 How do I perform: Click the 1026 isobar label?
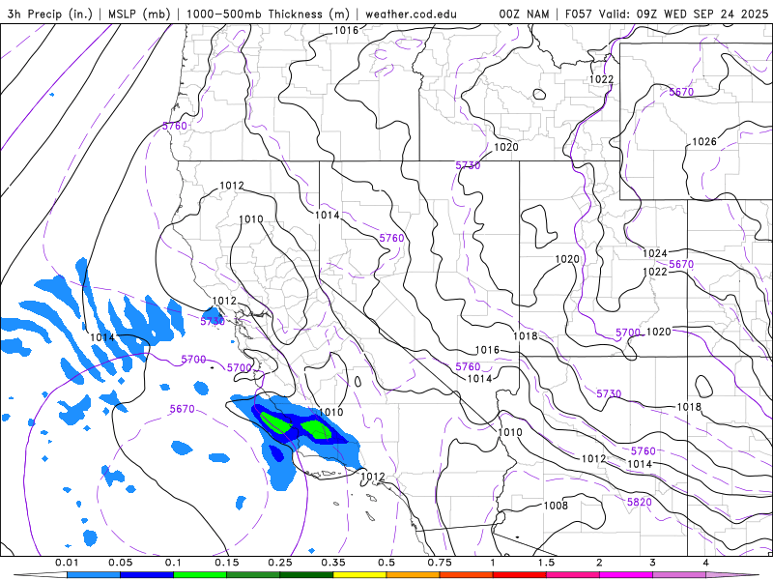tap(704, 142)
